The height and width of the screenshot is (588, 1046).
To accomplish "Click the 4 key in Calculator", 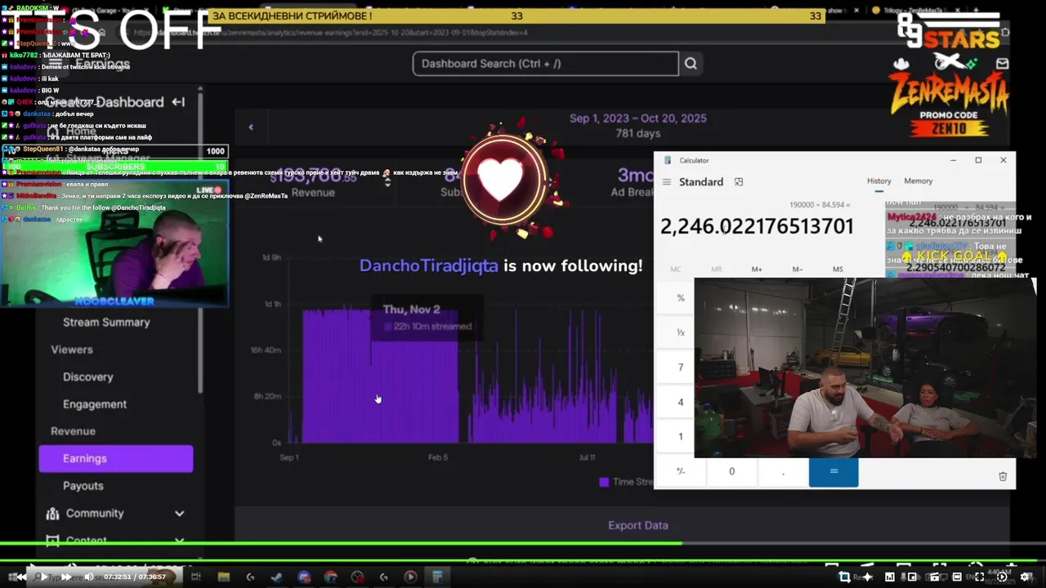I will [x=681, y=402].
